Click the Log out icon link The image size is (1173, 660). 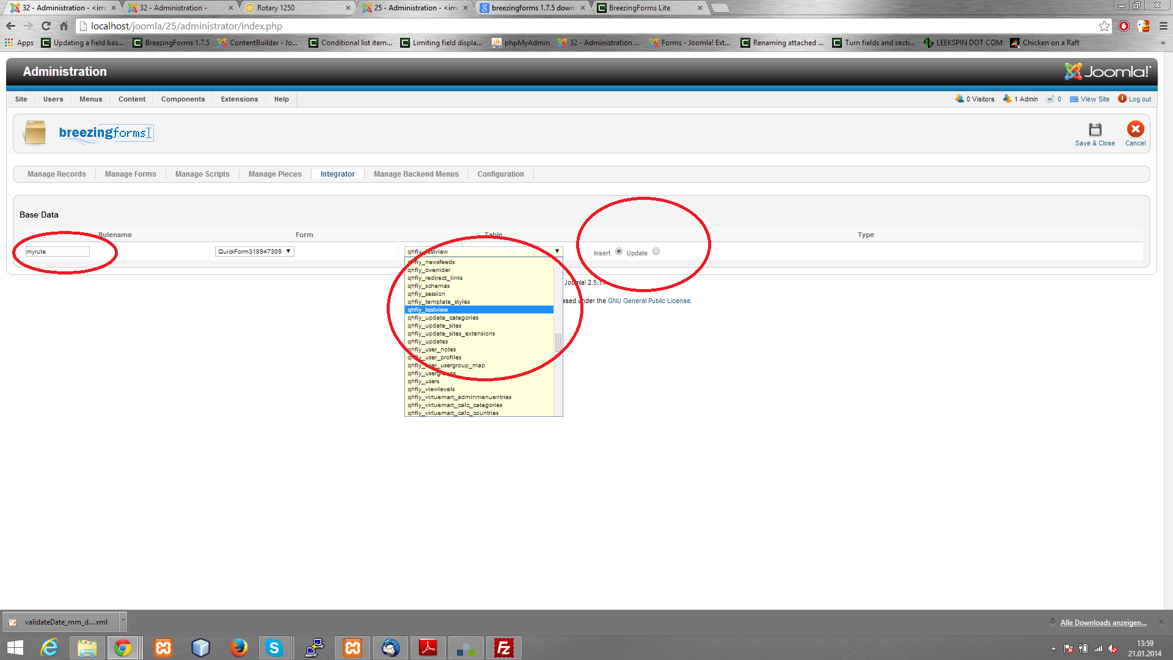click(1135, 99)
